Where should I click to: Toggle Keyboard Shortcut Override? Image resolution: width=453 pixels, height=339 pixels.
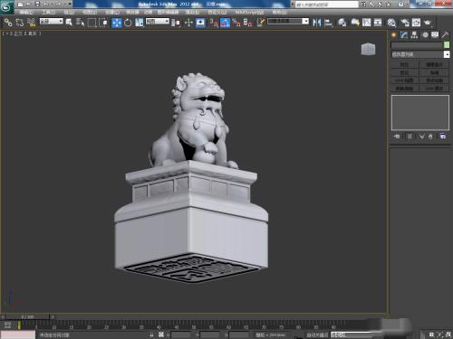point(200,23)
